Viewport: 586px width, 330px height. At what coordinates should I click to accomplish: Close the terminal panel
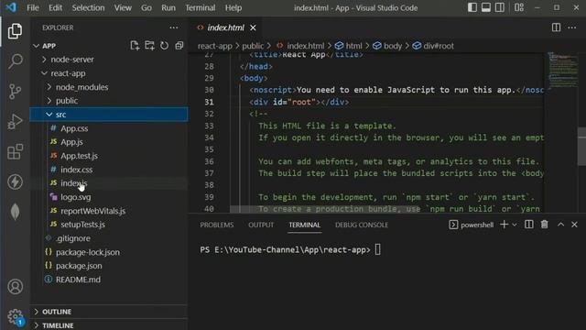pyautogui.click(x=574, y=225)
